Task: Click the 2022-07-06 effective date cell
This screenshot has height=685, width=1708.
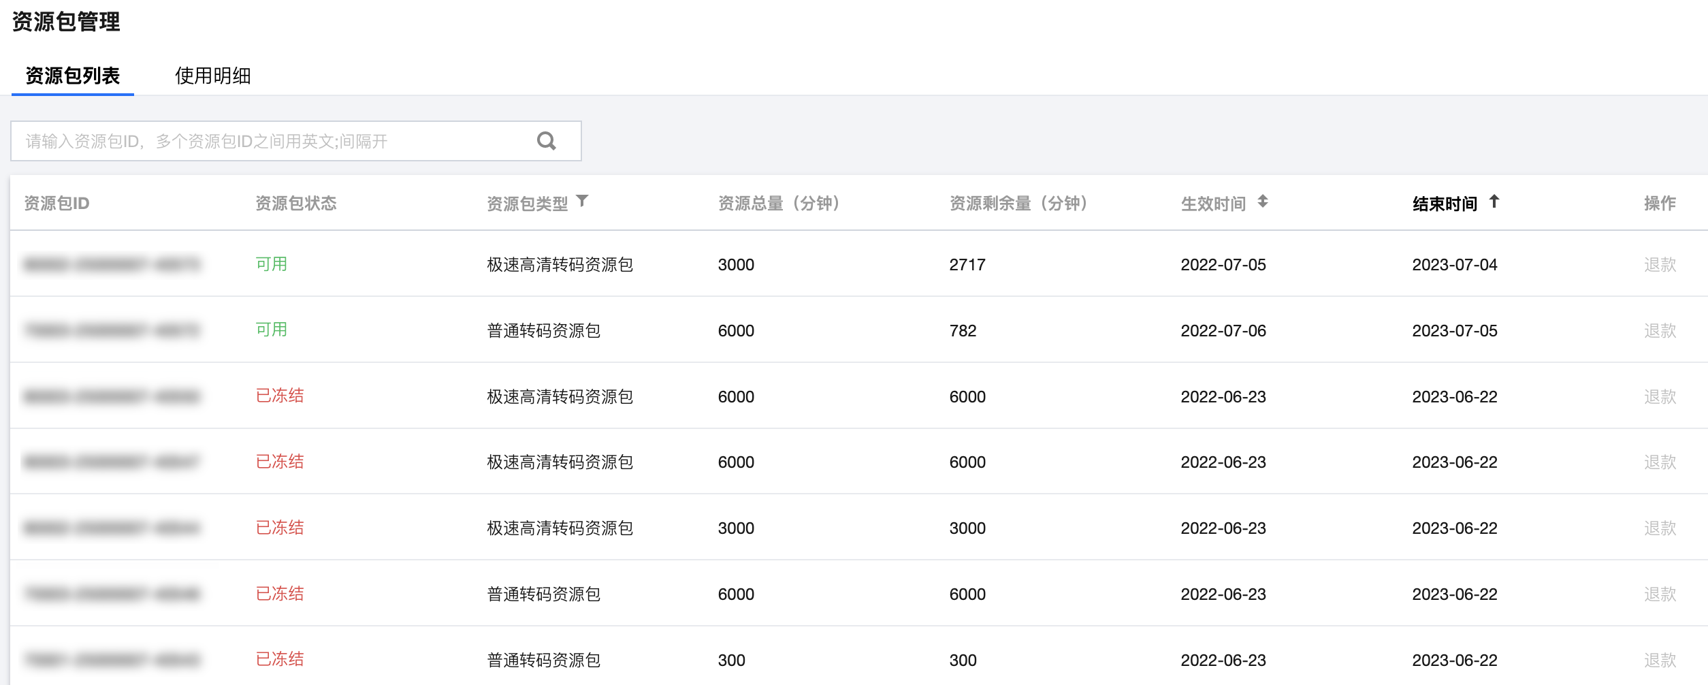Action: 1223,331
